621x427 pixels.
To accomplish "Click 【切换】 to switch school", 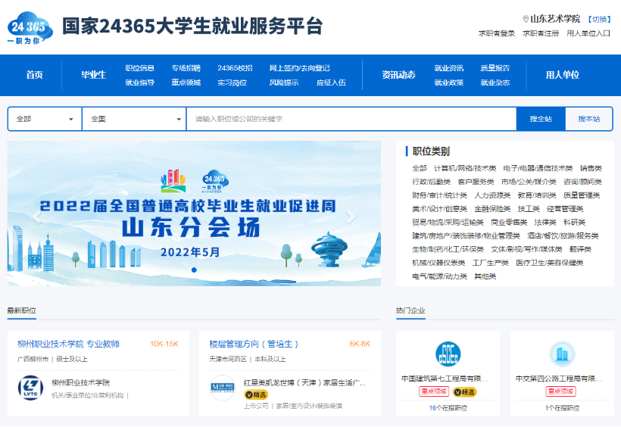I will pos(600,19).
